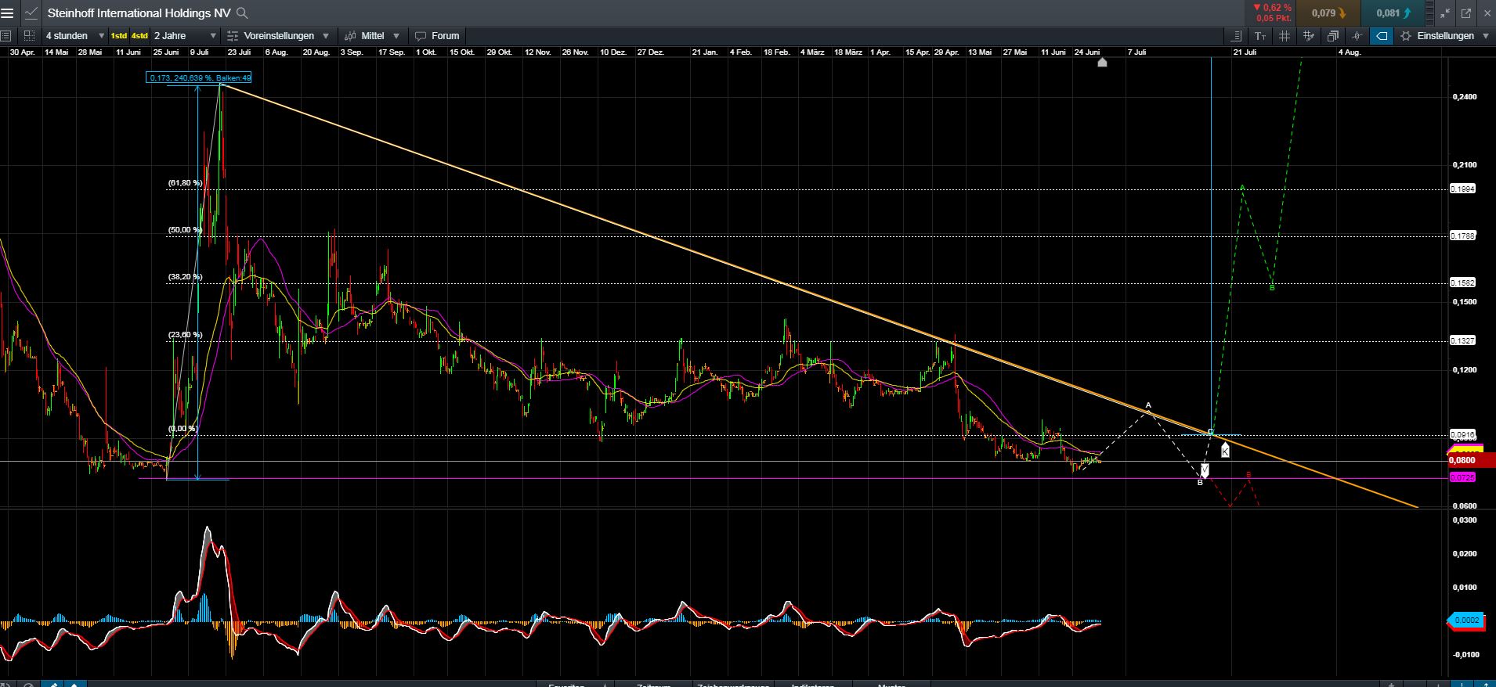Screen dimensions: 1496x687
Task: Toggle the crosshair cursor icon
Action: (x=1357, y=36)
